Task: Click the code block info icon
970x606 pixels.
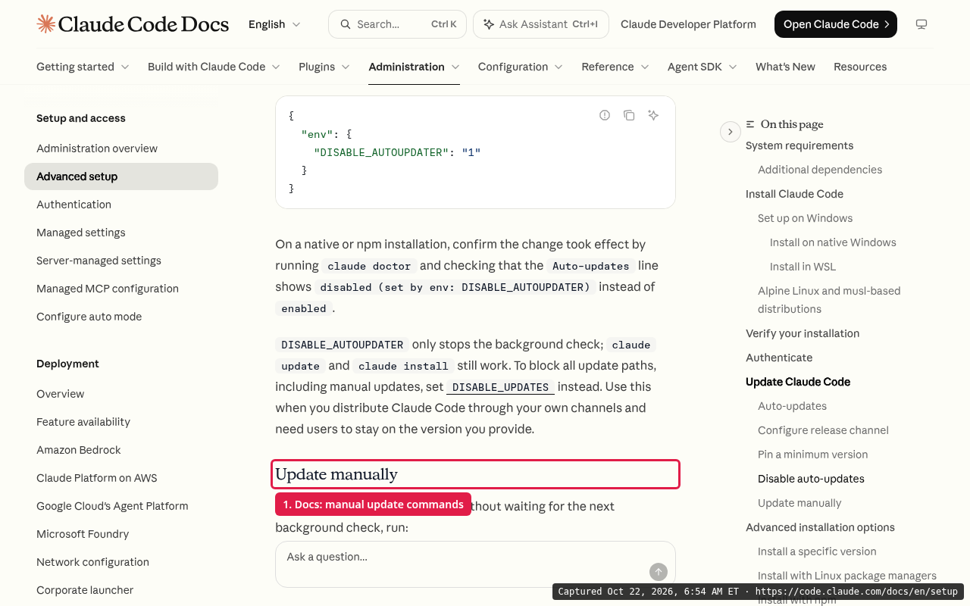Action: [x=605, y=115]
